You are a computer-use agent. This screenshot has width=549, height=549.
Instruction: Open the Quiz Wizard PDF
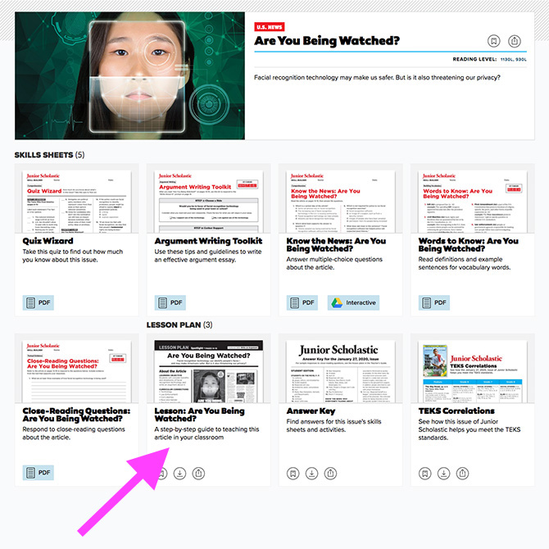point(39,302)
